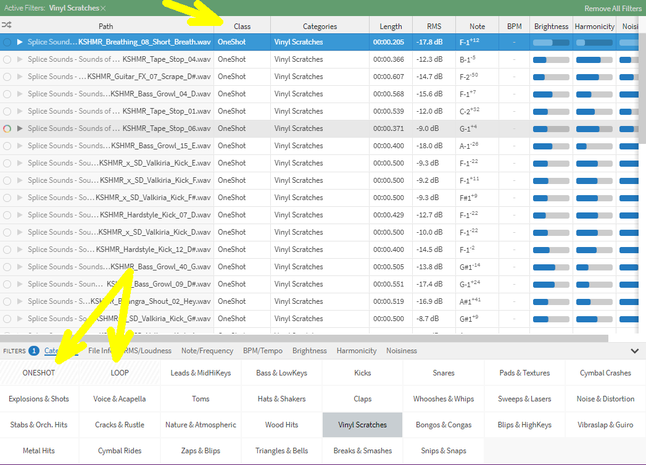Open the Noisiness filter tab

coord(402,351)
